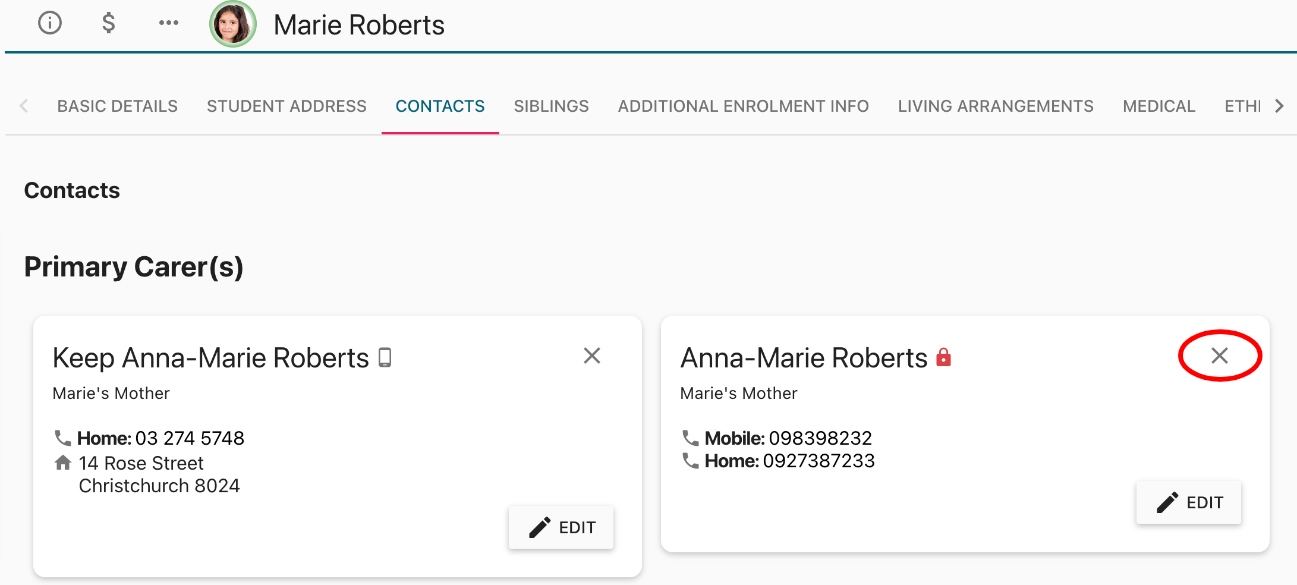Open Additional Enrolment Info tab
The image size is (1297, 585).
[x=743, y=106]
